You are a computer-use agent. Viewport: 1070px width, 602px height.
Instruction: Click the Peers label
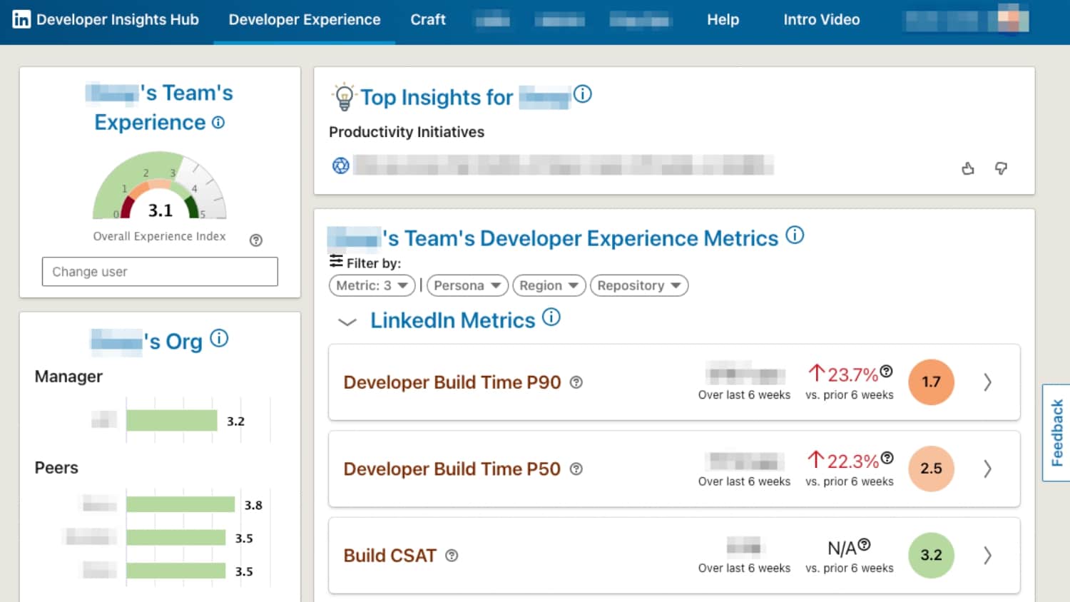coord(56,468)
